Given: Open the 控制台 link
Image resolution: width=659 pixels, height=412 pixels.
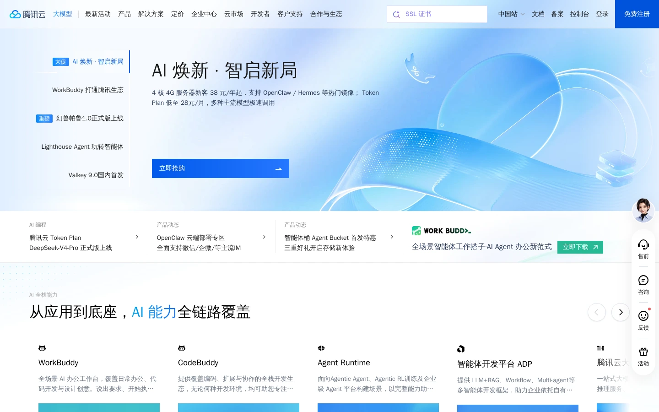Looking at the screenshot, I should pos(580,14).
